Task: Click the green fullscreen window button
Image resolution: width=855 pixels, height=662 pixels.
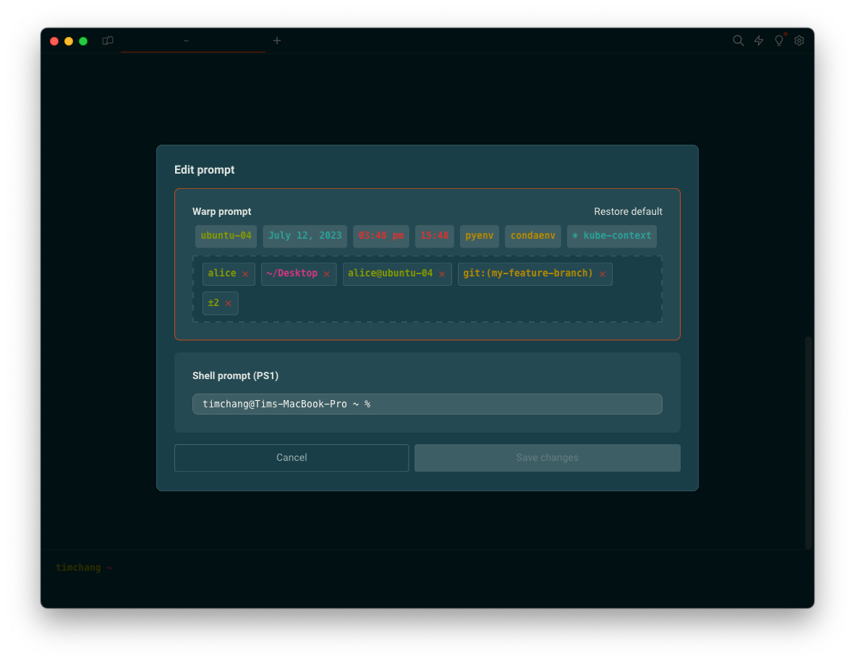Action: 83,41
